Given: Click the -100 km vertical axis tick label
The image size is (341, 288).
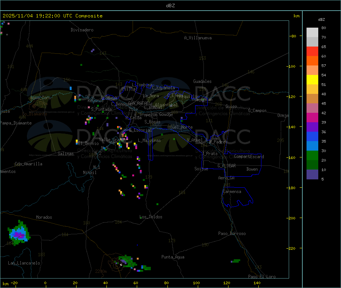Looking at the screenshot, I should (x=291, y=66).
